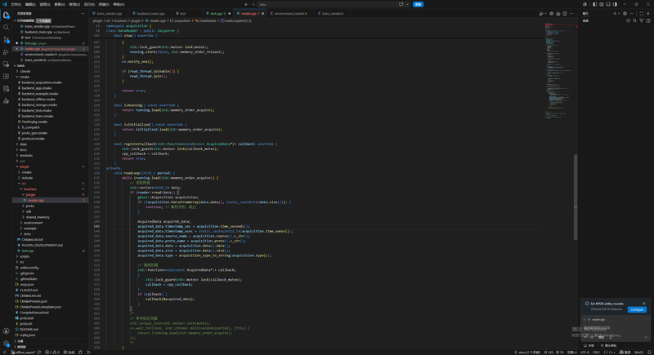
Task: Click the search sessions icon in chat panel
Action: (x=634, y=20)
